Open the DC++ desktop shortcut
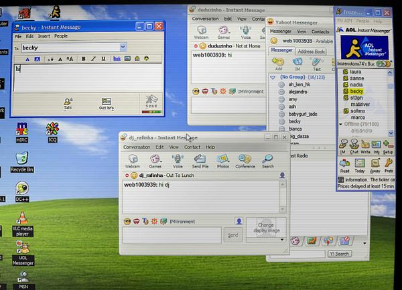This screenshot has width=402, height=290. (x=22, y=192)
